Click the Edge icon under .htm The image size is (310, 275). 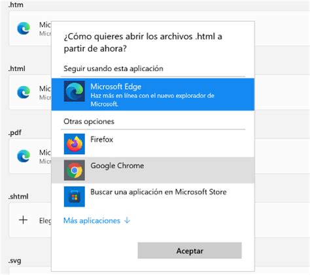coord(24,28)
